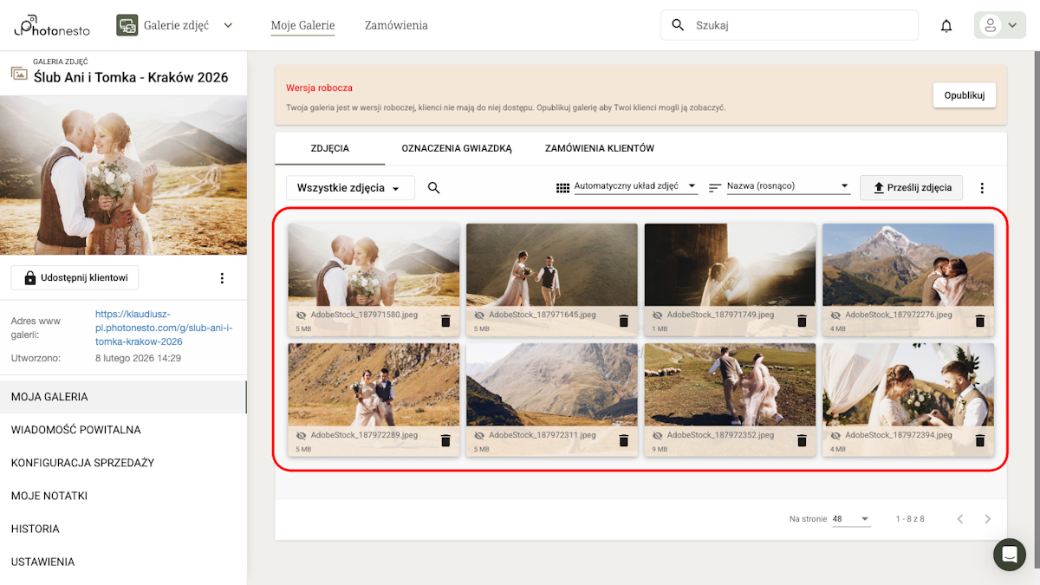Toggle visibility eye on AdobeStock_187972289.jpeg
The image size is (1040, 585).
coord(302,435)
